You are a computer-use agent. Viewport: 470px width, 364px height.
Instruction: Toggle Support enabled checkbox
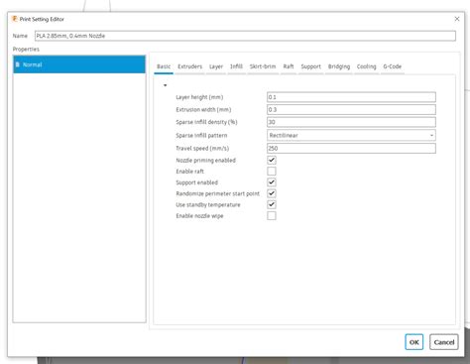pyautogui.click(x=272, y=182)
